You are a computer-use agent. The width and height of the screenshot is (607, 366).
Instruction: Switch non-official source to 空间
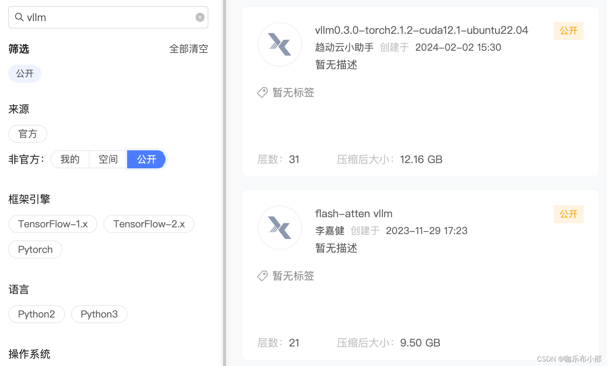tap(108, 159)
